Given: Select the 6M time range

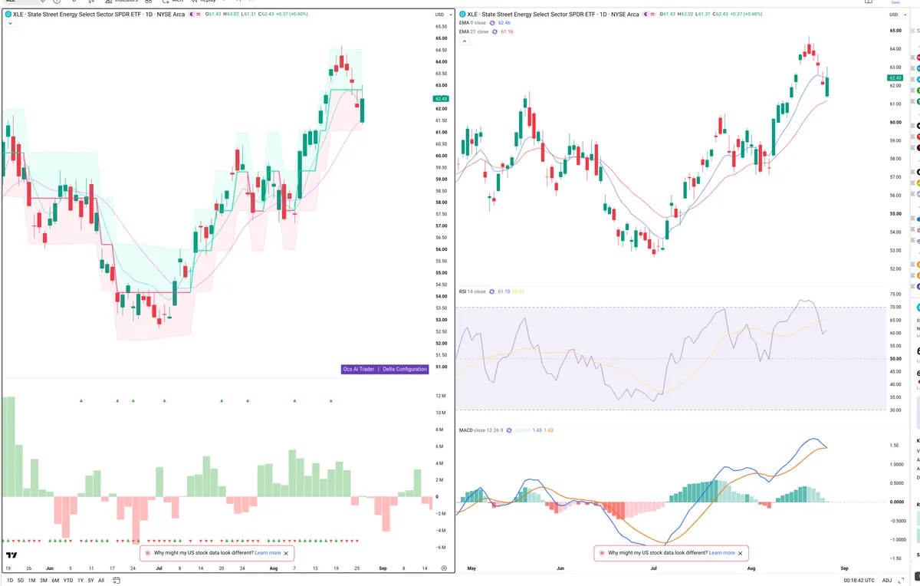Looking at the screenshot, I should [55, 581].
